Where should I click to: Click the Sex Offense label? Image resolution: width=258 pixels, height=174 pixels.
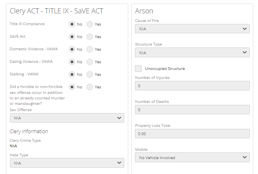click(x=21, y=110)
